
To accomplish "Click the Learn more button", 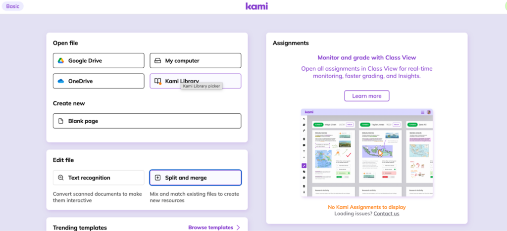I will [x=367, y=96].
